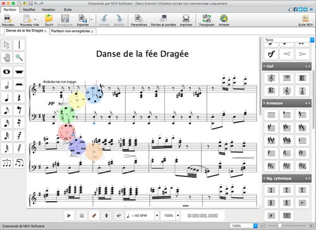The height and width of the screenshot is (230, 316).
Task: Select the whole rest tool
Action: pyautogui.click(x=19, y=72)
